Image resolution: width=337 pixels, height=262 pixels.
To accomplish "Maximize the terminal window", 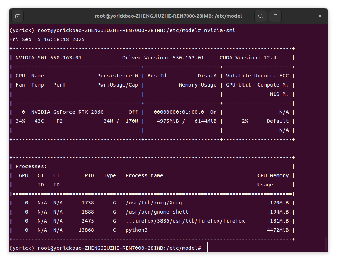I will [x=306, y=16].
